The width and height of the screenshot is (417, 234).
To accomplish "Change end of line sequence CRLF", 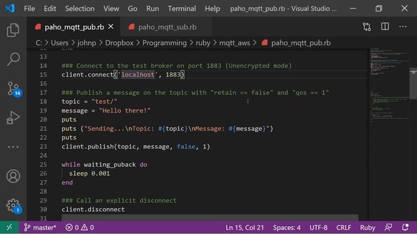I will [343, 227].
